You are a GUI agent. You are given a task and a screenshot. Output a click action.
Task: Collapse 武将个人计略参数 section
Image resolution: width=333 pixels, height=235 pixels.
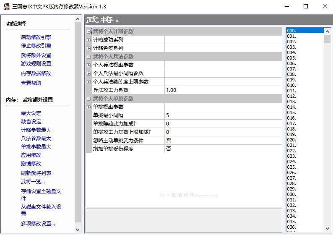click(88, 31)
